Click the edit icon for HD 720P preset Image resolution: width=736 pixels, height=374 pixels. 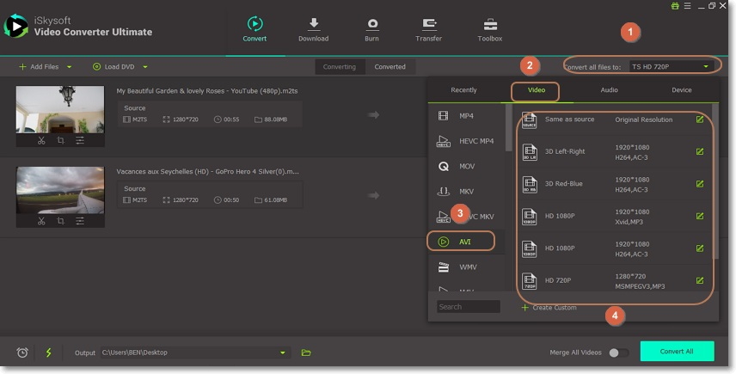pos(700,280)
